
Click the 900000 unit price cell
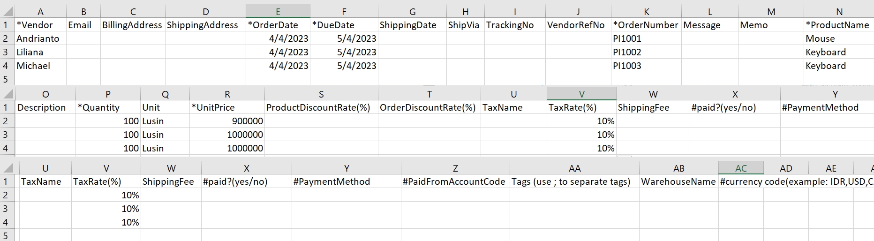pos(227,121)
